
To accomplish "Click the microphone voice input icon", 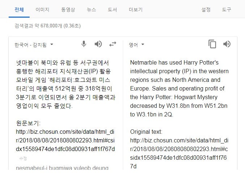I will click(84, 44).
